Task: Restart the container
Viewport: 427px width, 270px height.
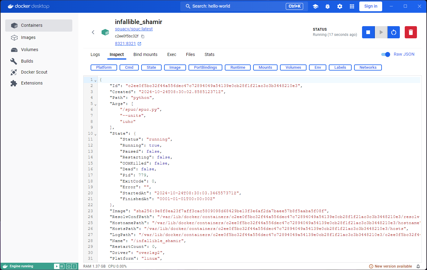Action: pos(394,32)
